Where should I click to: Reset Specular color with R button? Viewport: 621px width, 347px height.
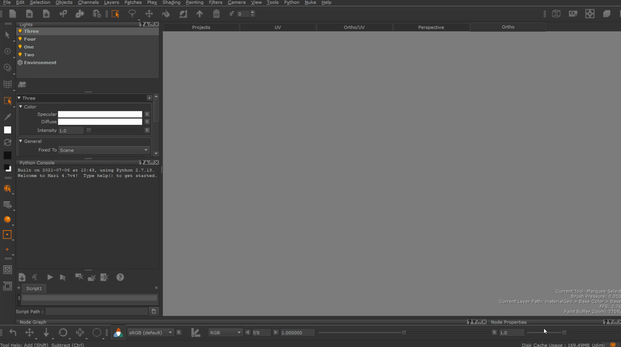(x=147, y=114)
